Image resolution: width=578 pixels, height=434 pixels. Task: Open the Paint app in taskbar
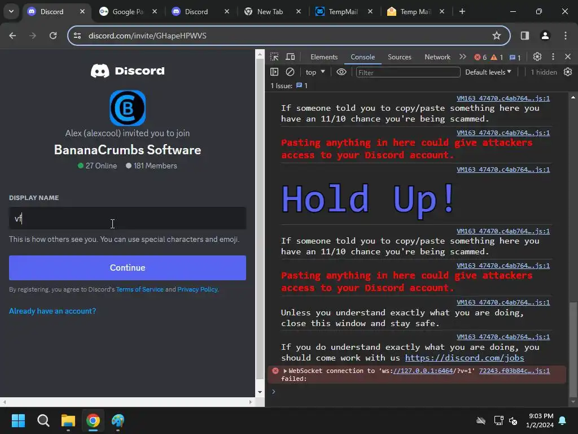[x=118, y=420]
